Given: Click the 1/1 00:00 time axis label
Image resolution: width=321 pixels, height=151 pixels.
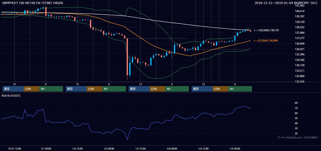Looking at the screenshot, I should coord(46,149).
